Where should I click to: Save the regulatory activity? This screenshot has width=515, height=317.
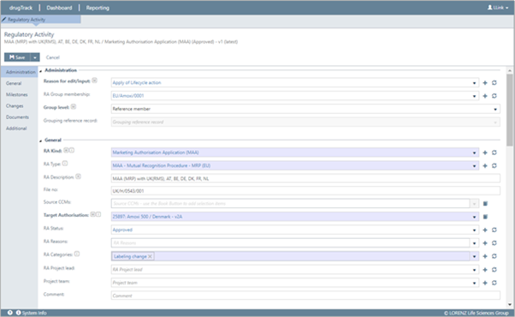tap(17, 57)
